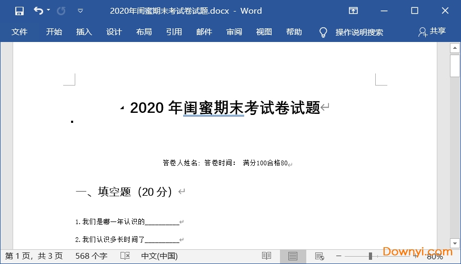The height and width of the screenshot is (264, 461).
Task: Switch to the 开始 tab
Action: (54, 31)
